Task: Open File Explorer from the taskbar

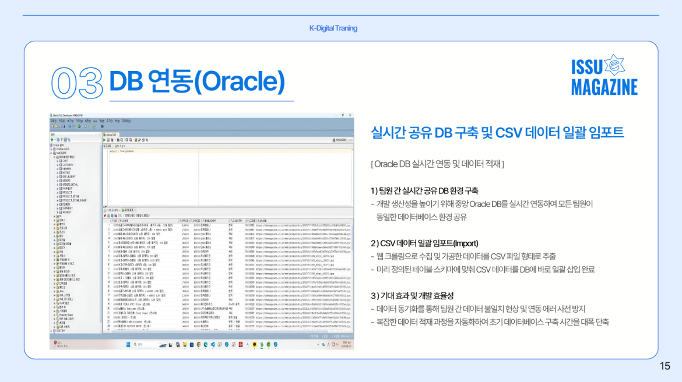Action: pyautogui.click(x=184, y=344)
